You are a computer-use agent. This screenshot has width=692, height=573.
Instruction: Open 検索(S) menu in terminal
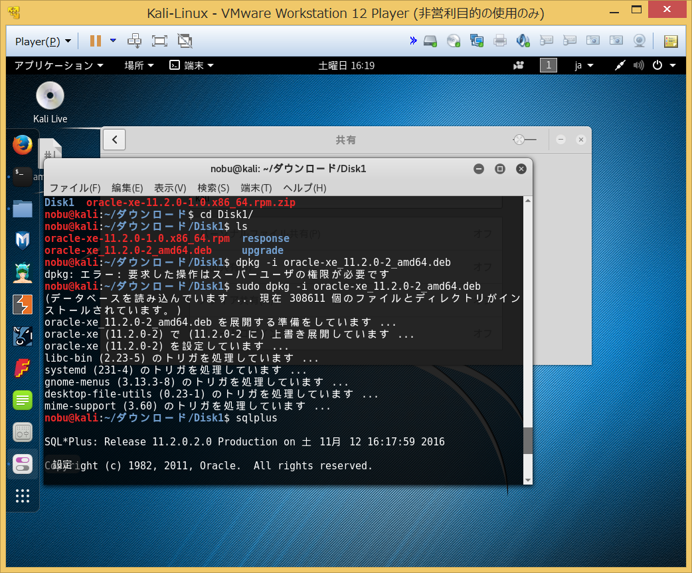click(x=213, y=187)
